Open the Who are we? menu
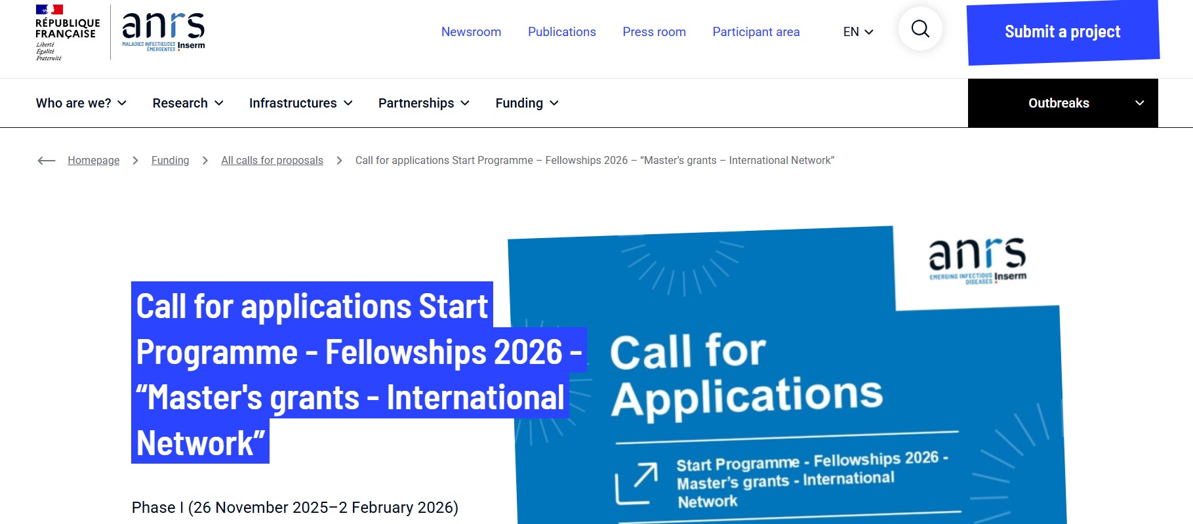Image resolution: width=1193 pixels, height=524 pixels. pos(81,103)
